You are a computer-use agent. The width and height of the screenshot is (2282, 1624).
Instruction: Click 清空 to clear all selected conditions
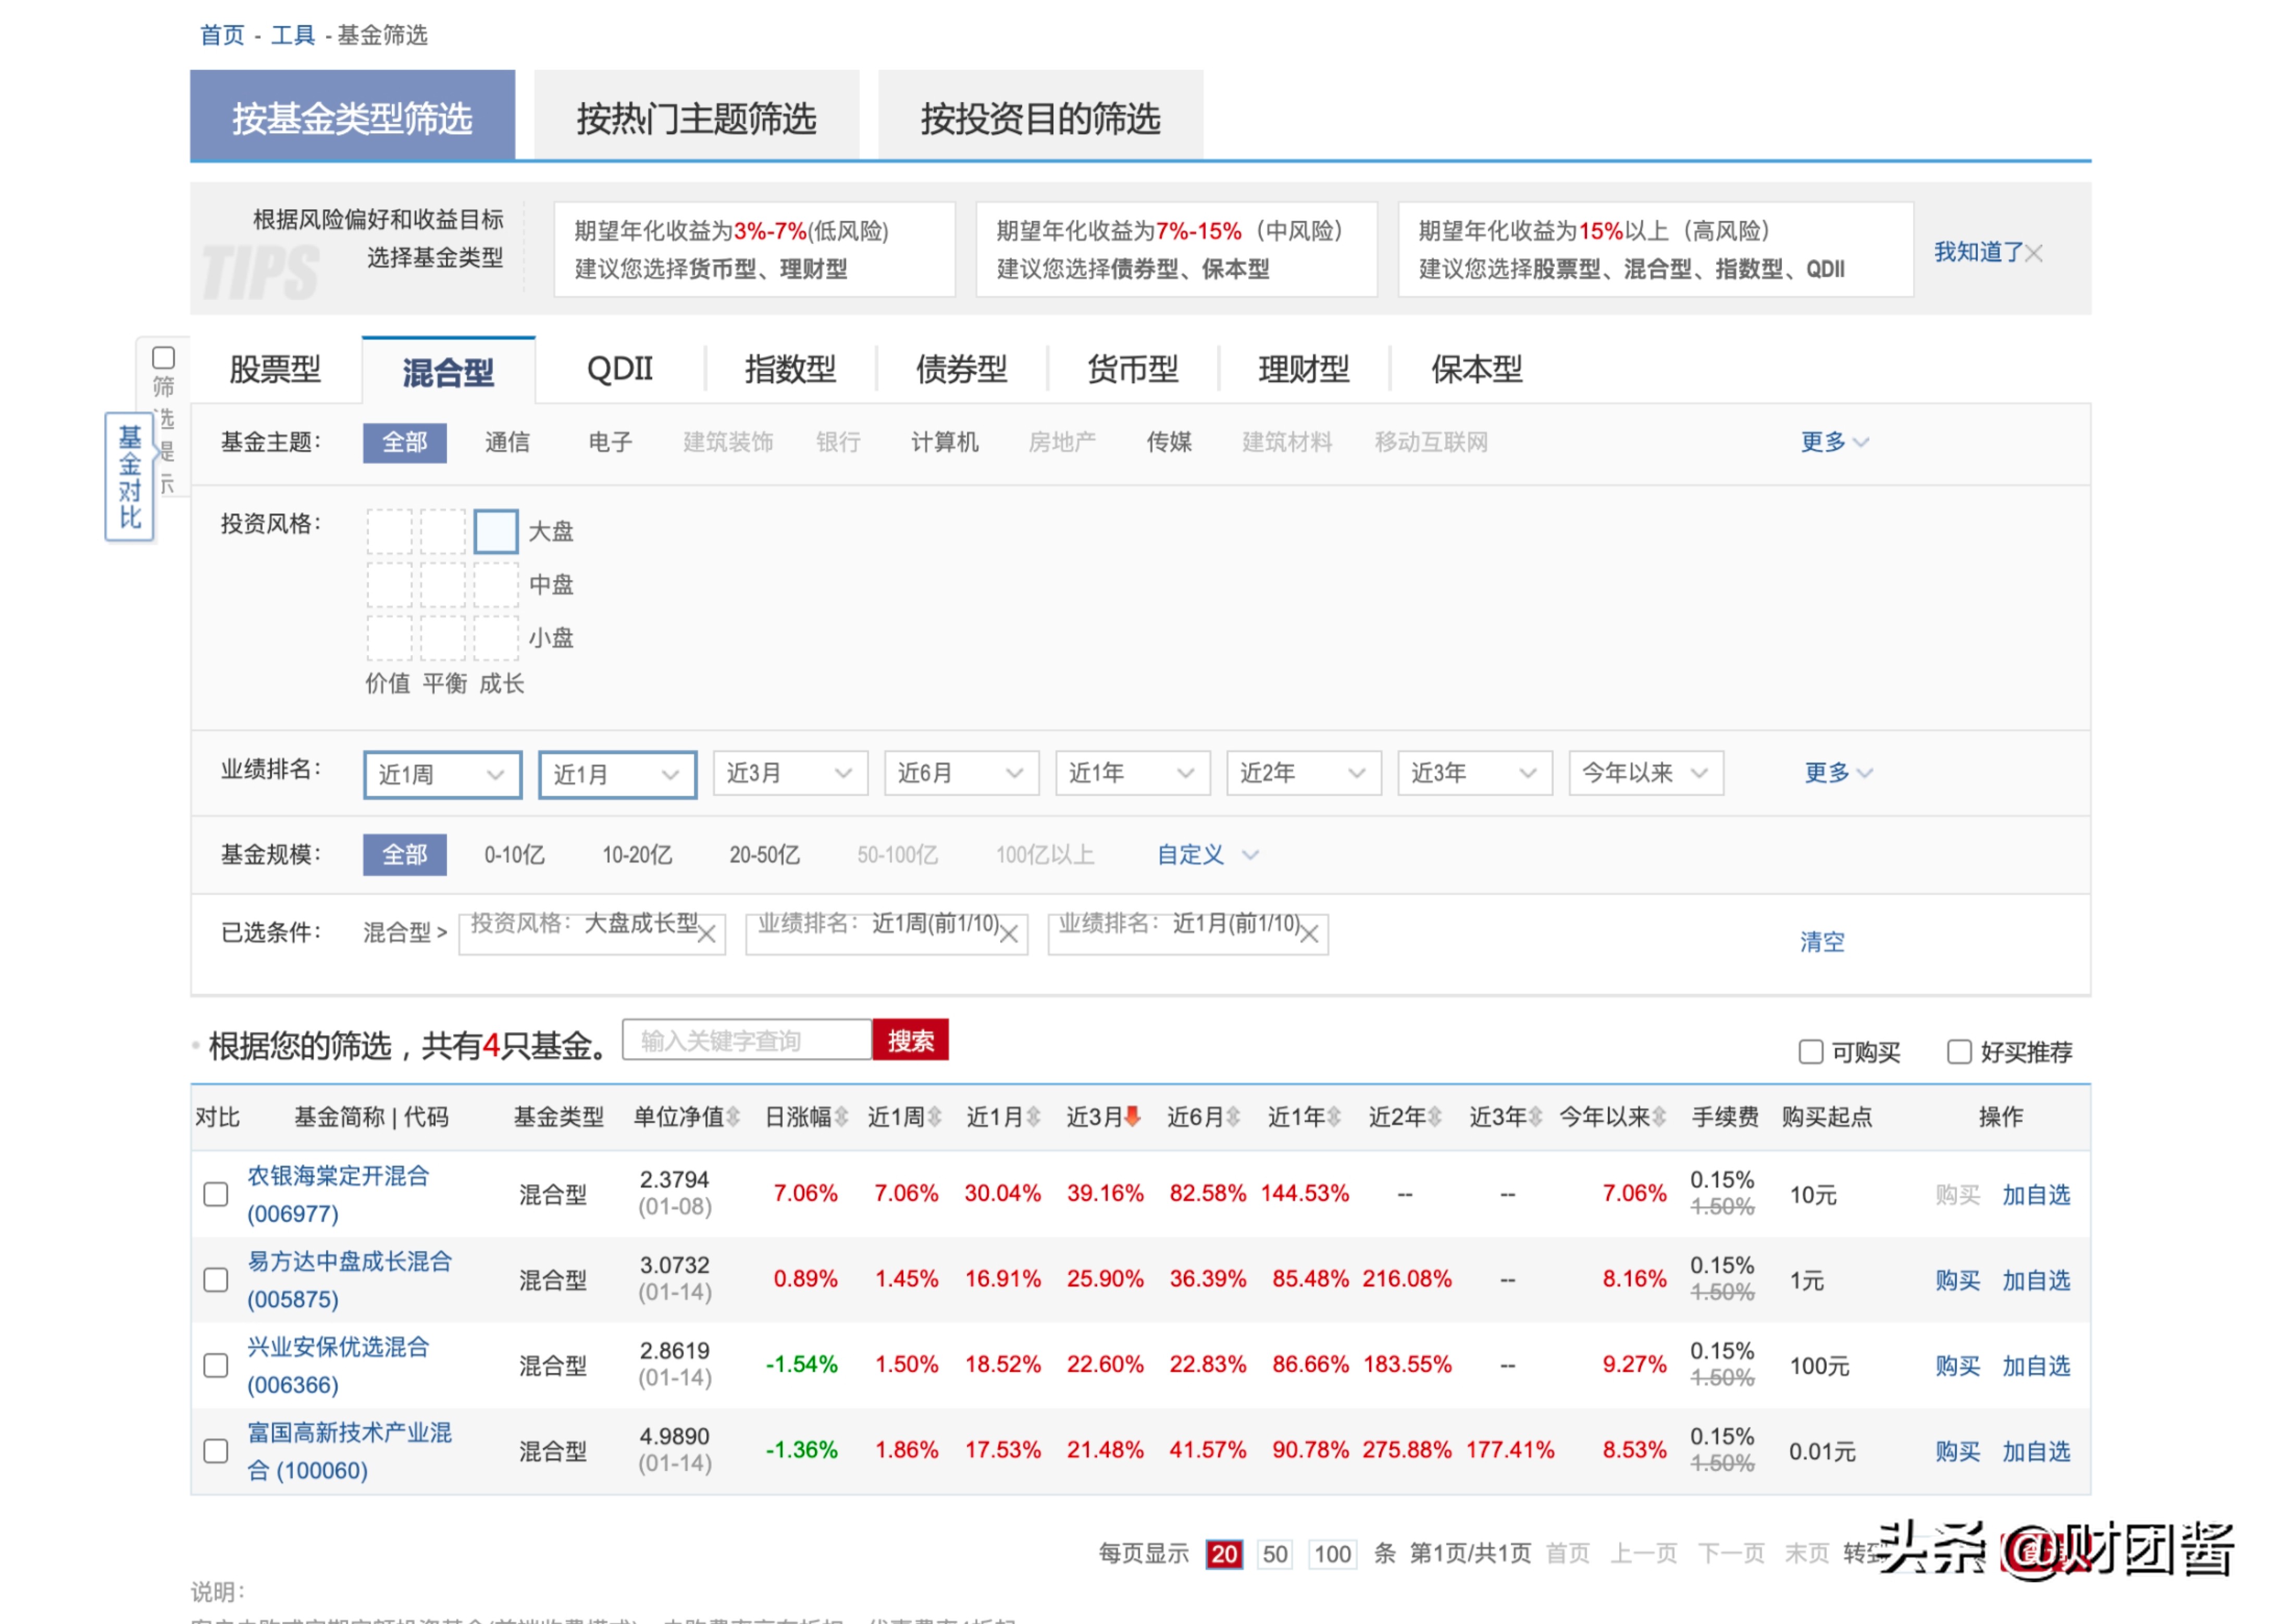1822,941
